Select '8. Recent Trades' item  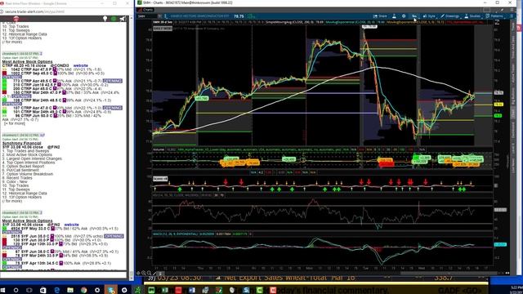point(16,178)
